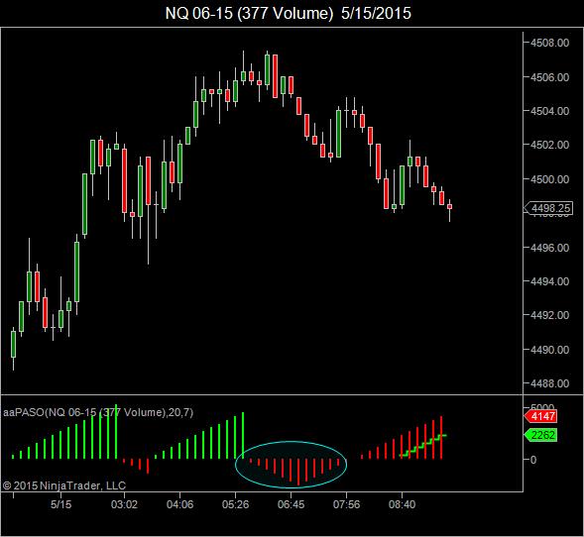The width and height of the screenshot is (584, 537).
Task: Click the aaPASO indicator label
Action: (98, 412)
